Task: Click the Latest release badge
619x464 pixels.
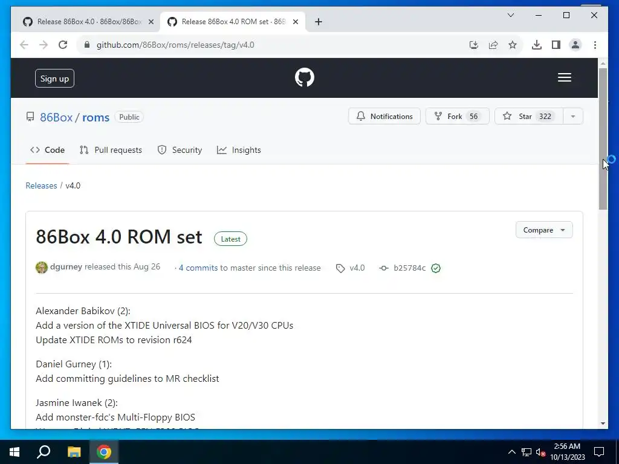Action: (x=230, y=239)
